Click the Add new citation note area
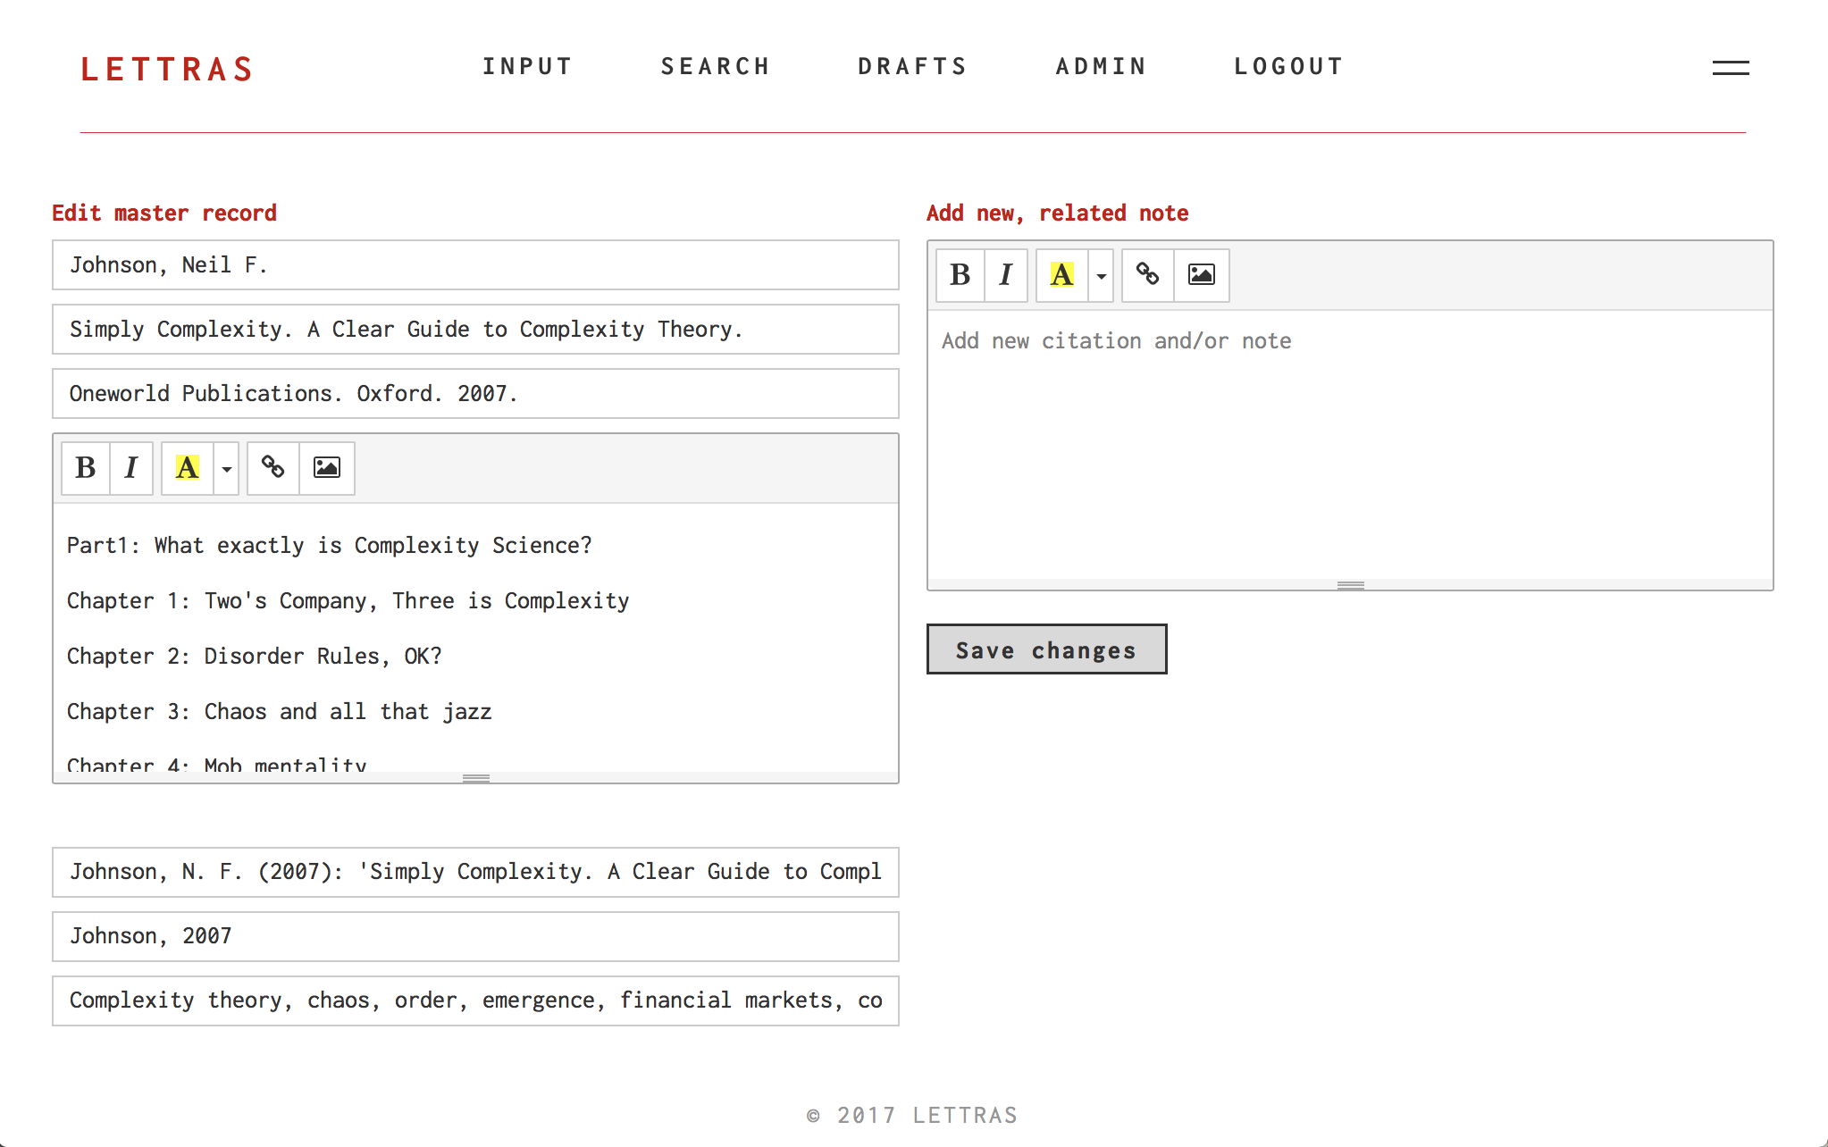The width and height of the screenshot is (1828, 1147). (x=1350, y=444)
